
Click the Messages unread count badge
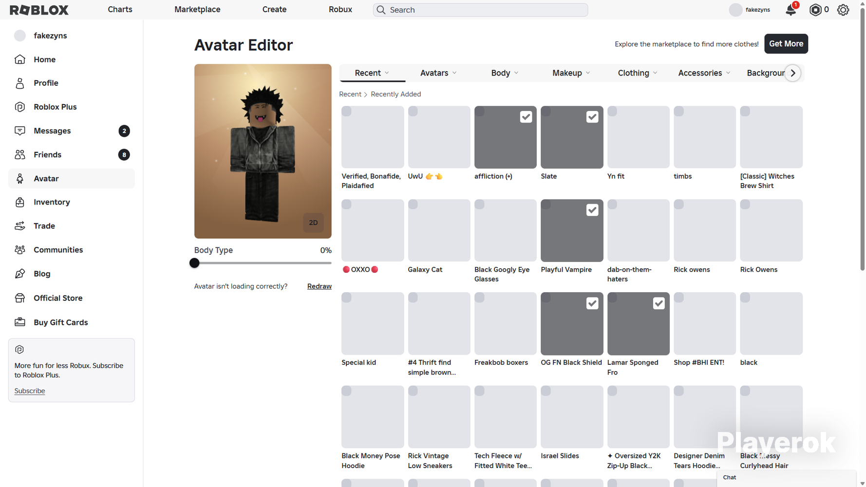point(124,131)
